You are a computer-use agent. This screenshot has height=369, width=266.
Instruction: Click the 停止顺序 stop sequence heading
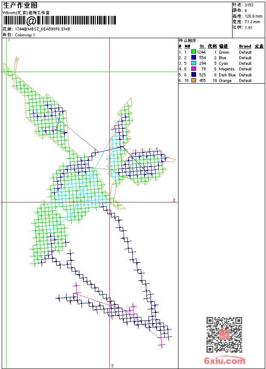189,41
